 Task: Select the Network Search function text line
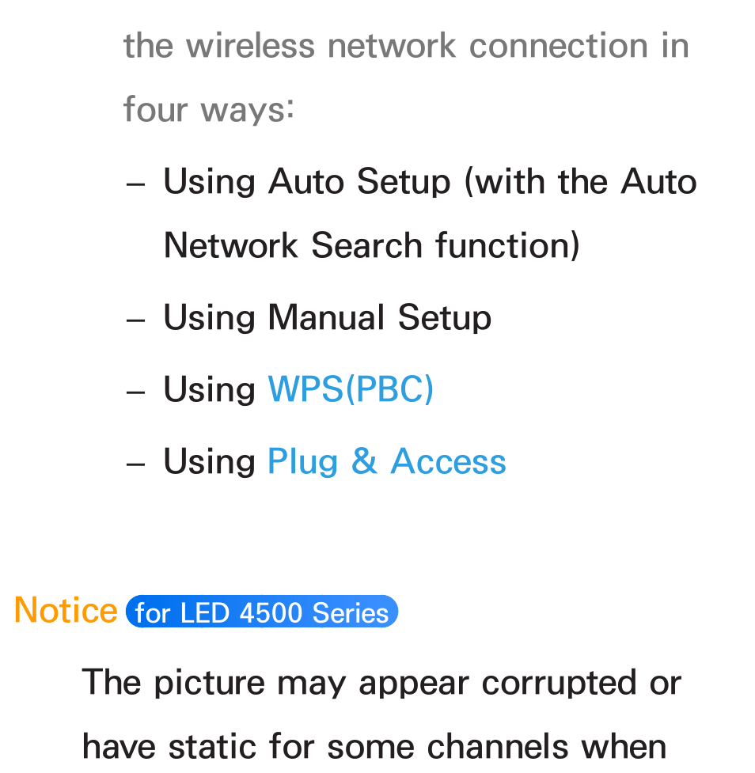(x=372, y=245)
